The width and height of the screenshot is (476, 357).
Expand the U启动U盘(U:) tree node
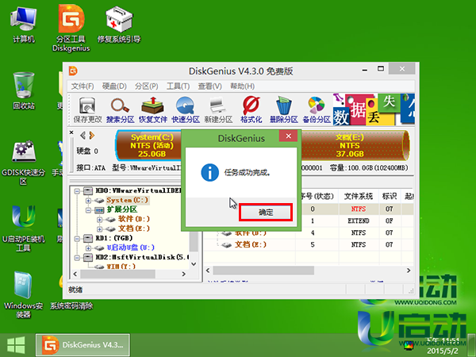tap(88, 248)
